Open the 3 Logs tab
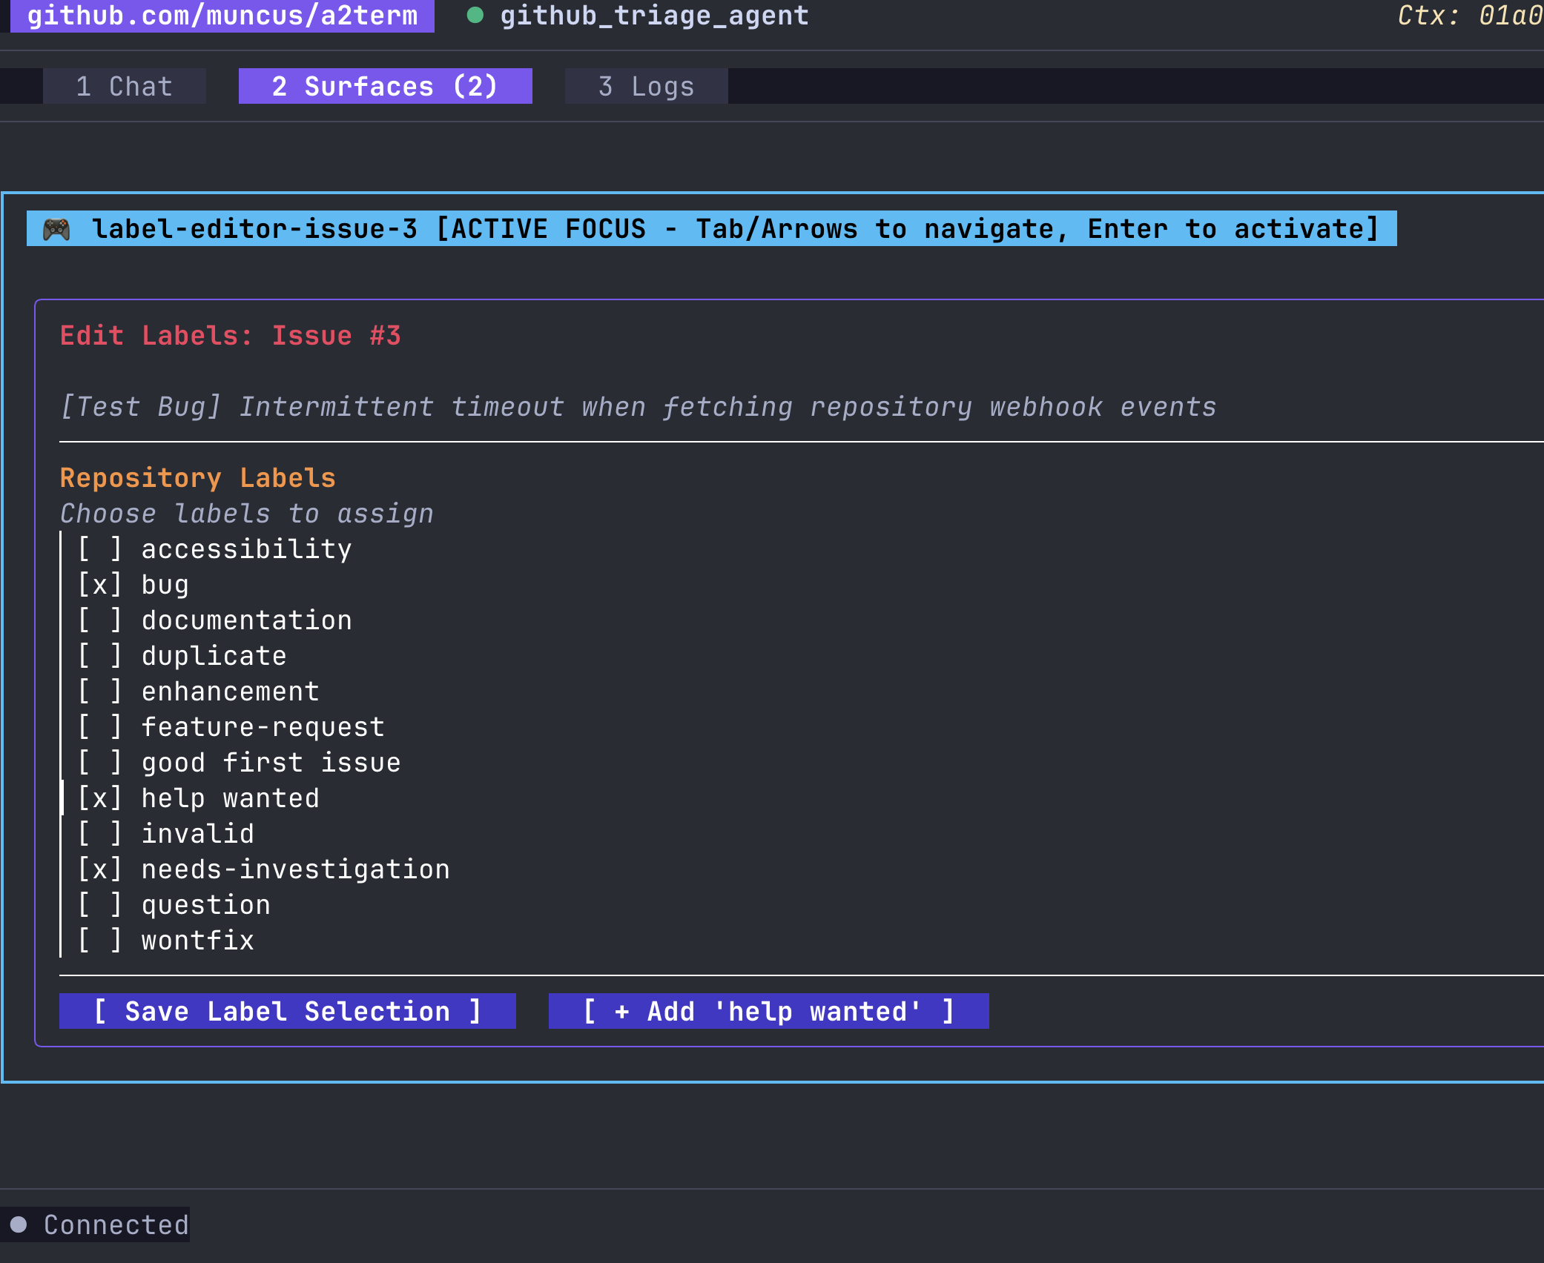 coord(647,86)
